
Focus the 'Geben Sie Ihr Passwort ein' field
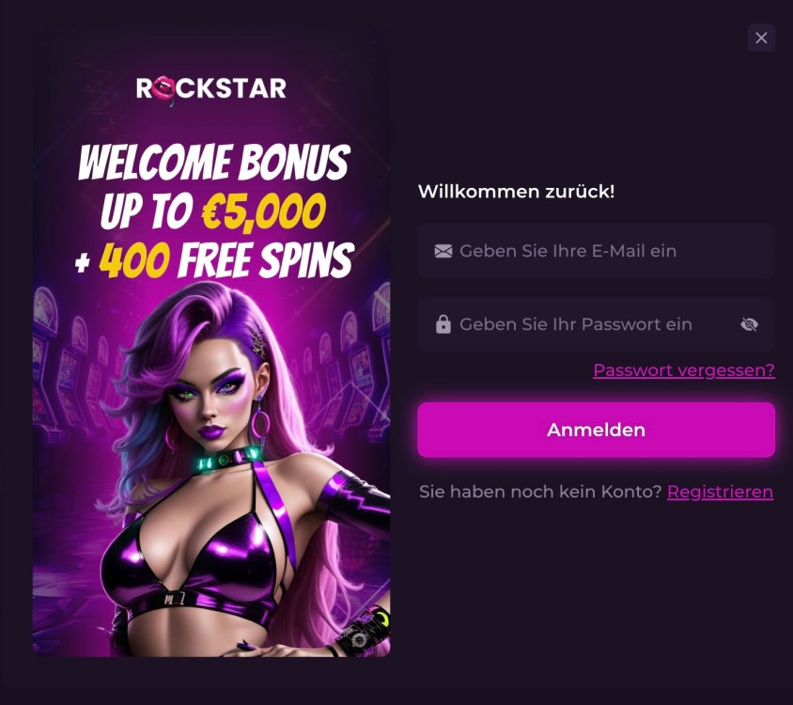pyautogui.click(x=596, y=324)
